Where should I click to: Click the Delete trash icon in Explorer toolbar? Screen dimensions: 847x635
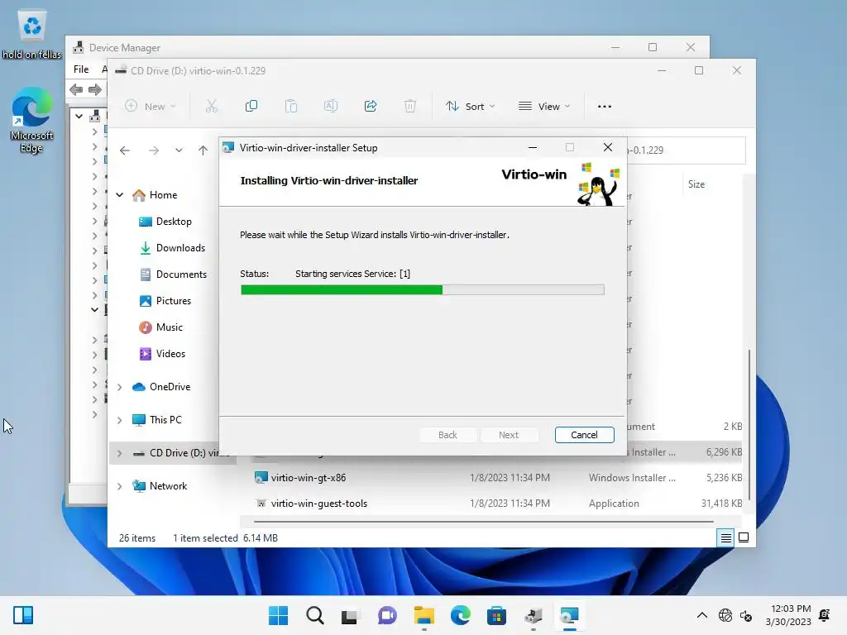click(x=410, y=107)
